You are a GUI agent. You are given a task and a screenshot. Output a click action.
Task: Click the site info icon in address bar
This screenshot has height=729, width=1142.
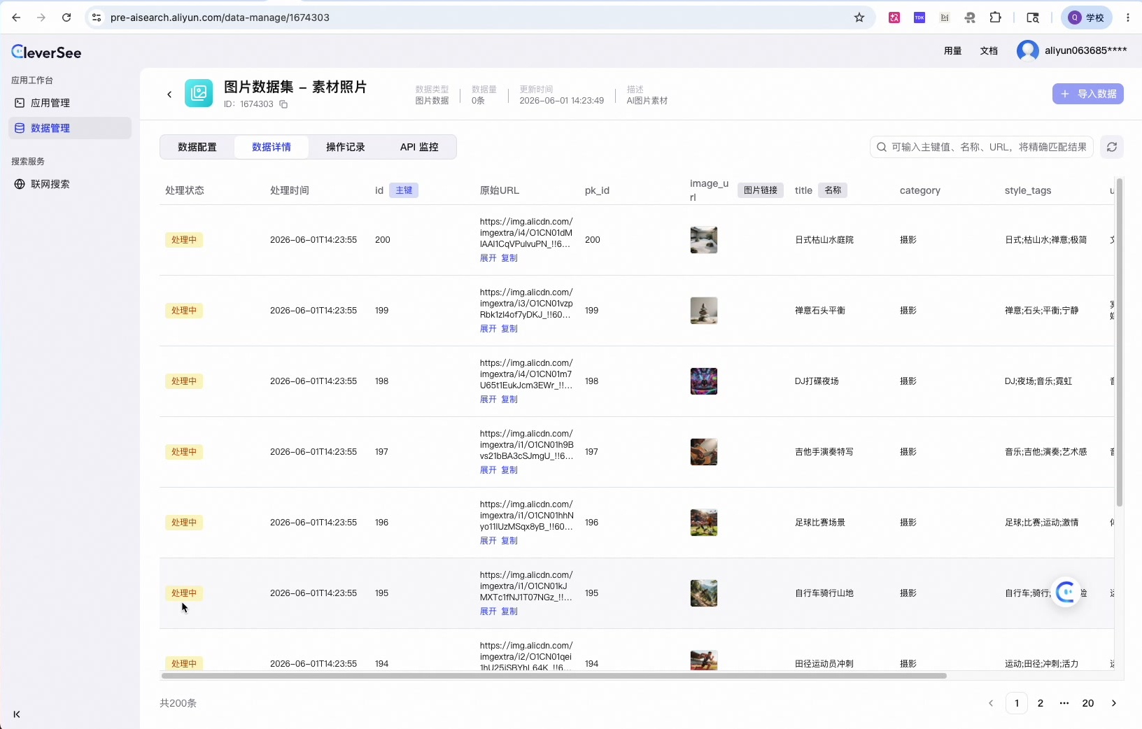point(97,17)
